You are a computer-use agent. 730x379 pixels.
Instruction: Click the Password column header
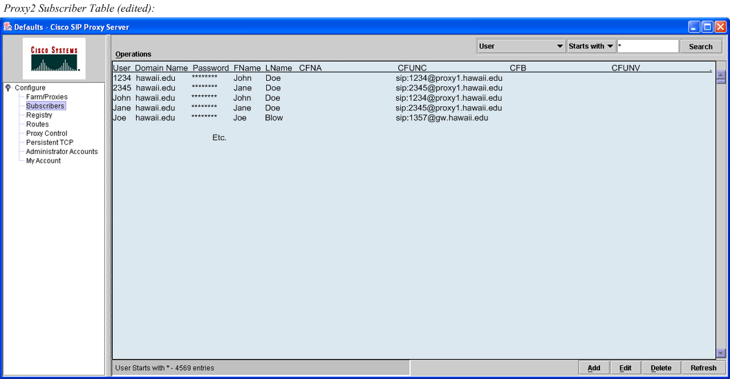coord(211,68)
